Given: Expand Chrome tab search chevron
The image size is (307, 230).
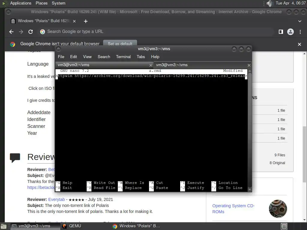Looking at the screenshot, I should (300, 21).
